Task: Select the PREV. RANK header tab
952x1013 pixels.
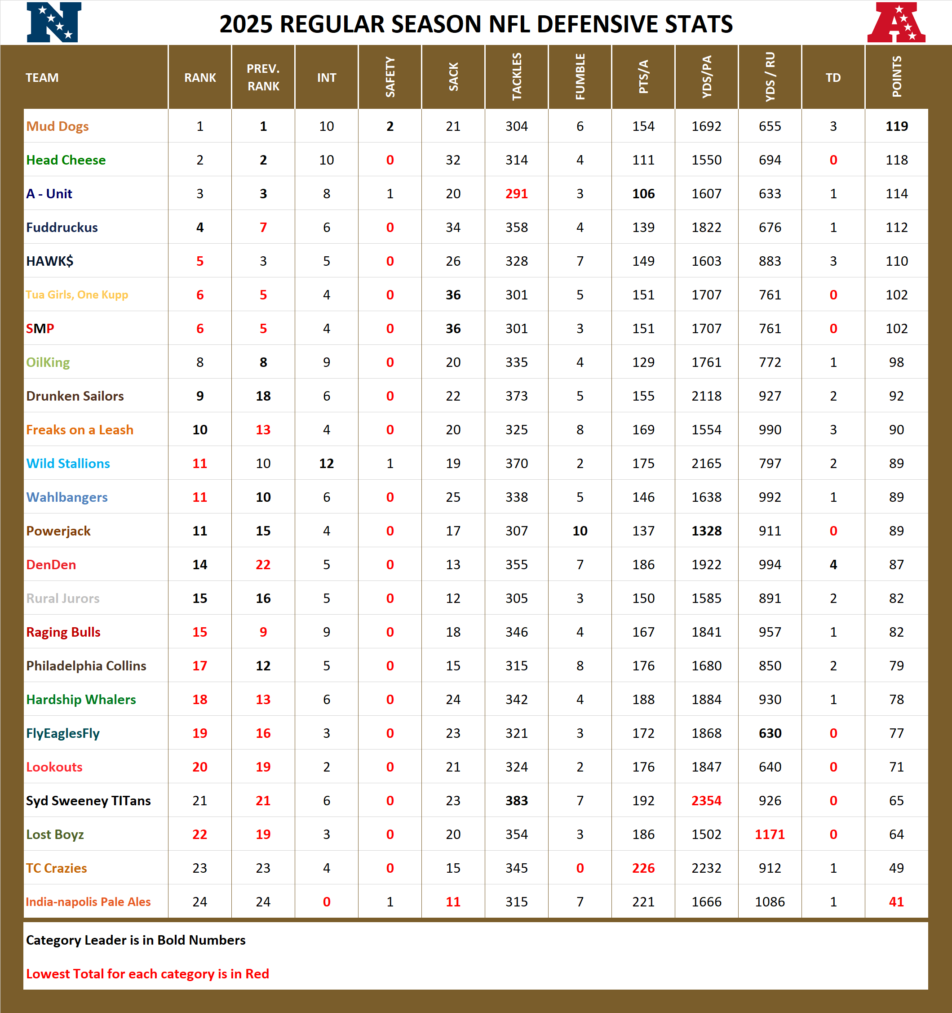Action: point(263,77)
